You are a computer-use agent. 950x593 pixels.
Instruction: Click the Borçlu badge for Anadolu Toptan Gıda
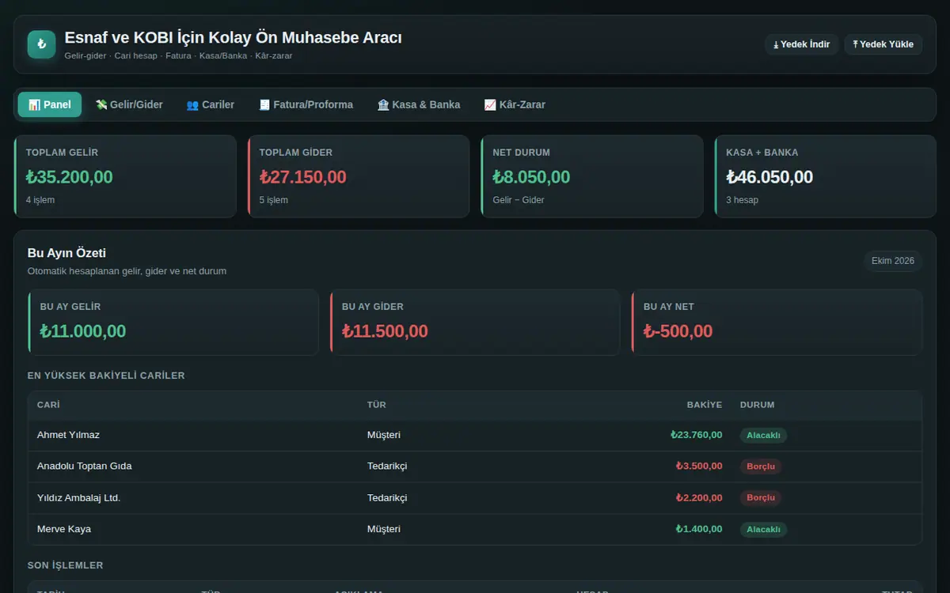click(x=761, y=466)
